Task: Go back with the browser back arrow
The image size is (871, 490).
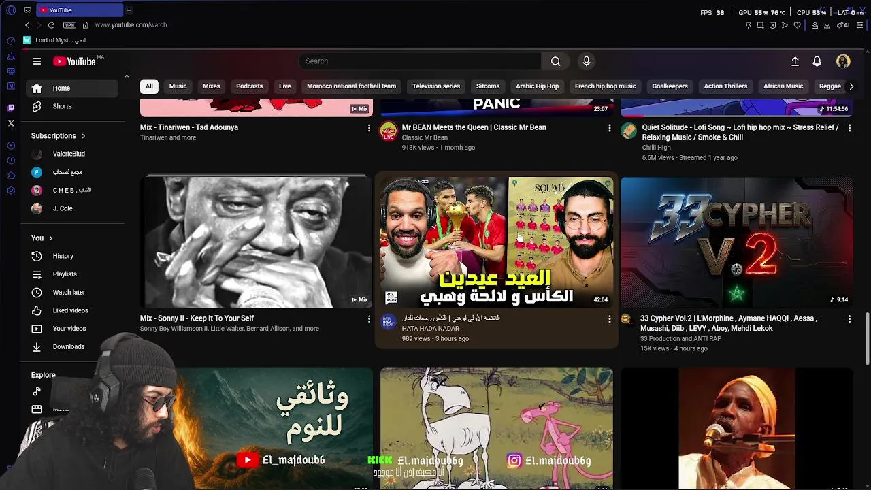Action: (27, 25)
